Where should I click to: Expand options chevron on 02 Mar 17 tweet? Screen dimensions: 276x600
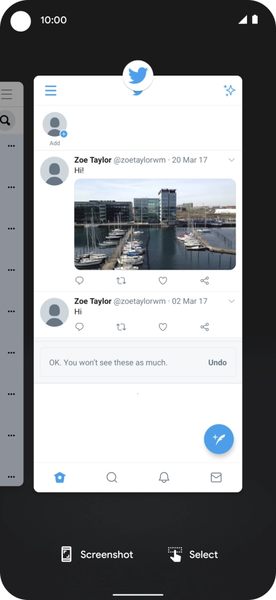click(231, 301)
